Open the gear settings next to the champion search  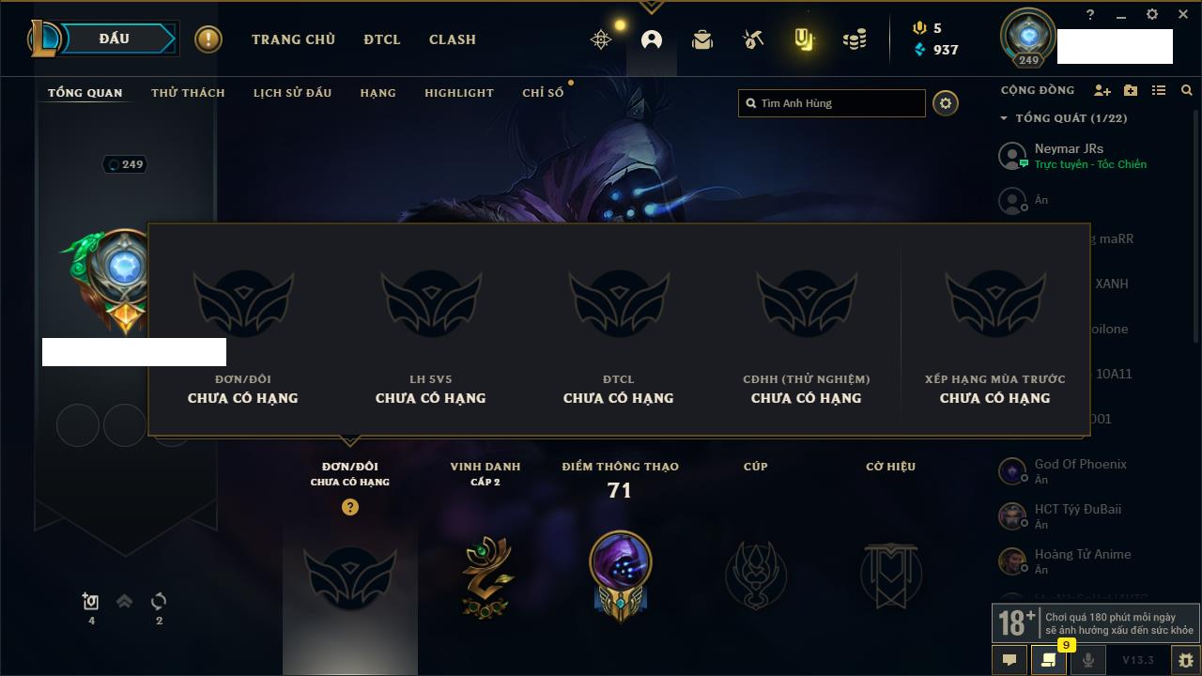tap(946, 103)
